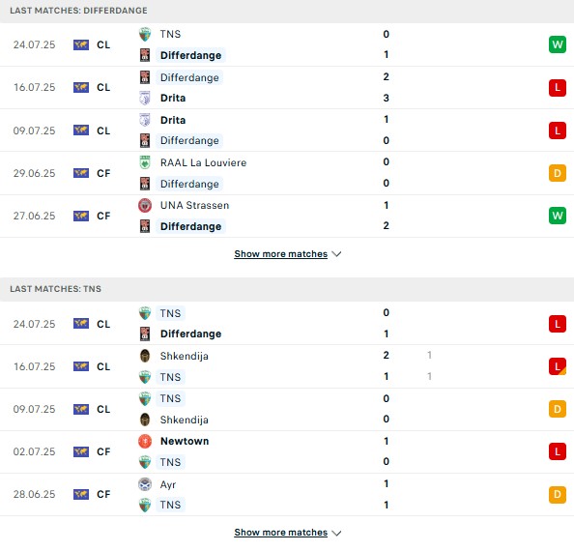Click the world flag icon beside 29.06.25 CF
This screenshot has height=551, width=574.
tap(81, 173)
